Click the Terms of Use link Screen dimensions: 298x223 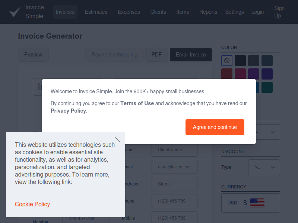pyautogui.click(x=137, y=103)
